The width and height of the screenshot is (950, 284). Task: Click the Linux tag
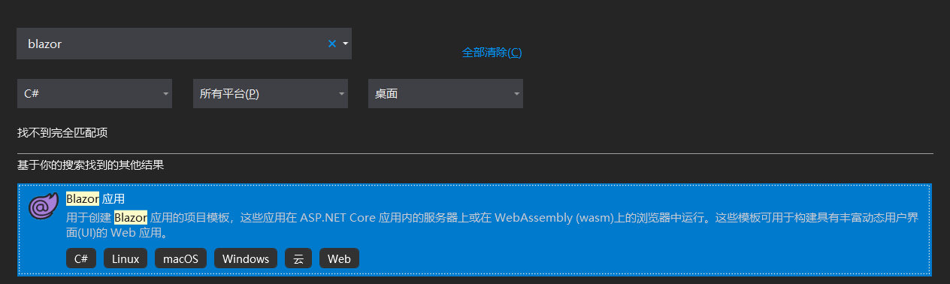[126, 258]
